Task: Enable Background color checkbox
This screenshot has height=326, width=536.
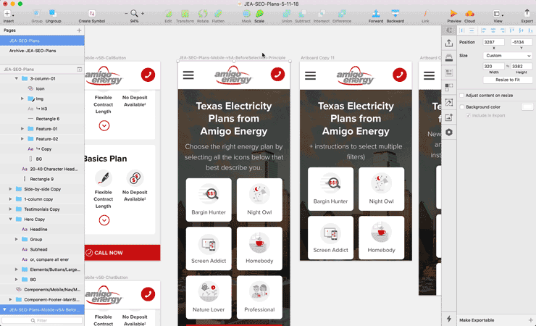Action: click(462, 107)
